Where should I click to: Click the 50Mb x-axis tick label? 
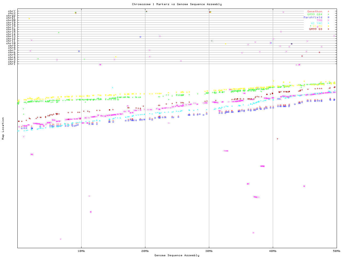click(x=336, y=251)
